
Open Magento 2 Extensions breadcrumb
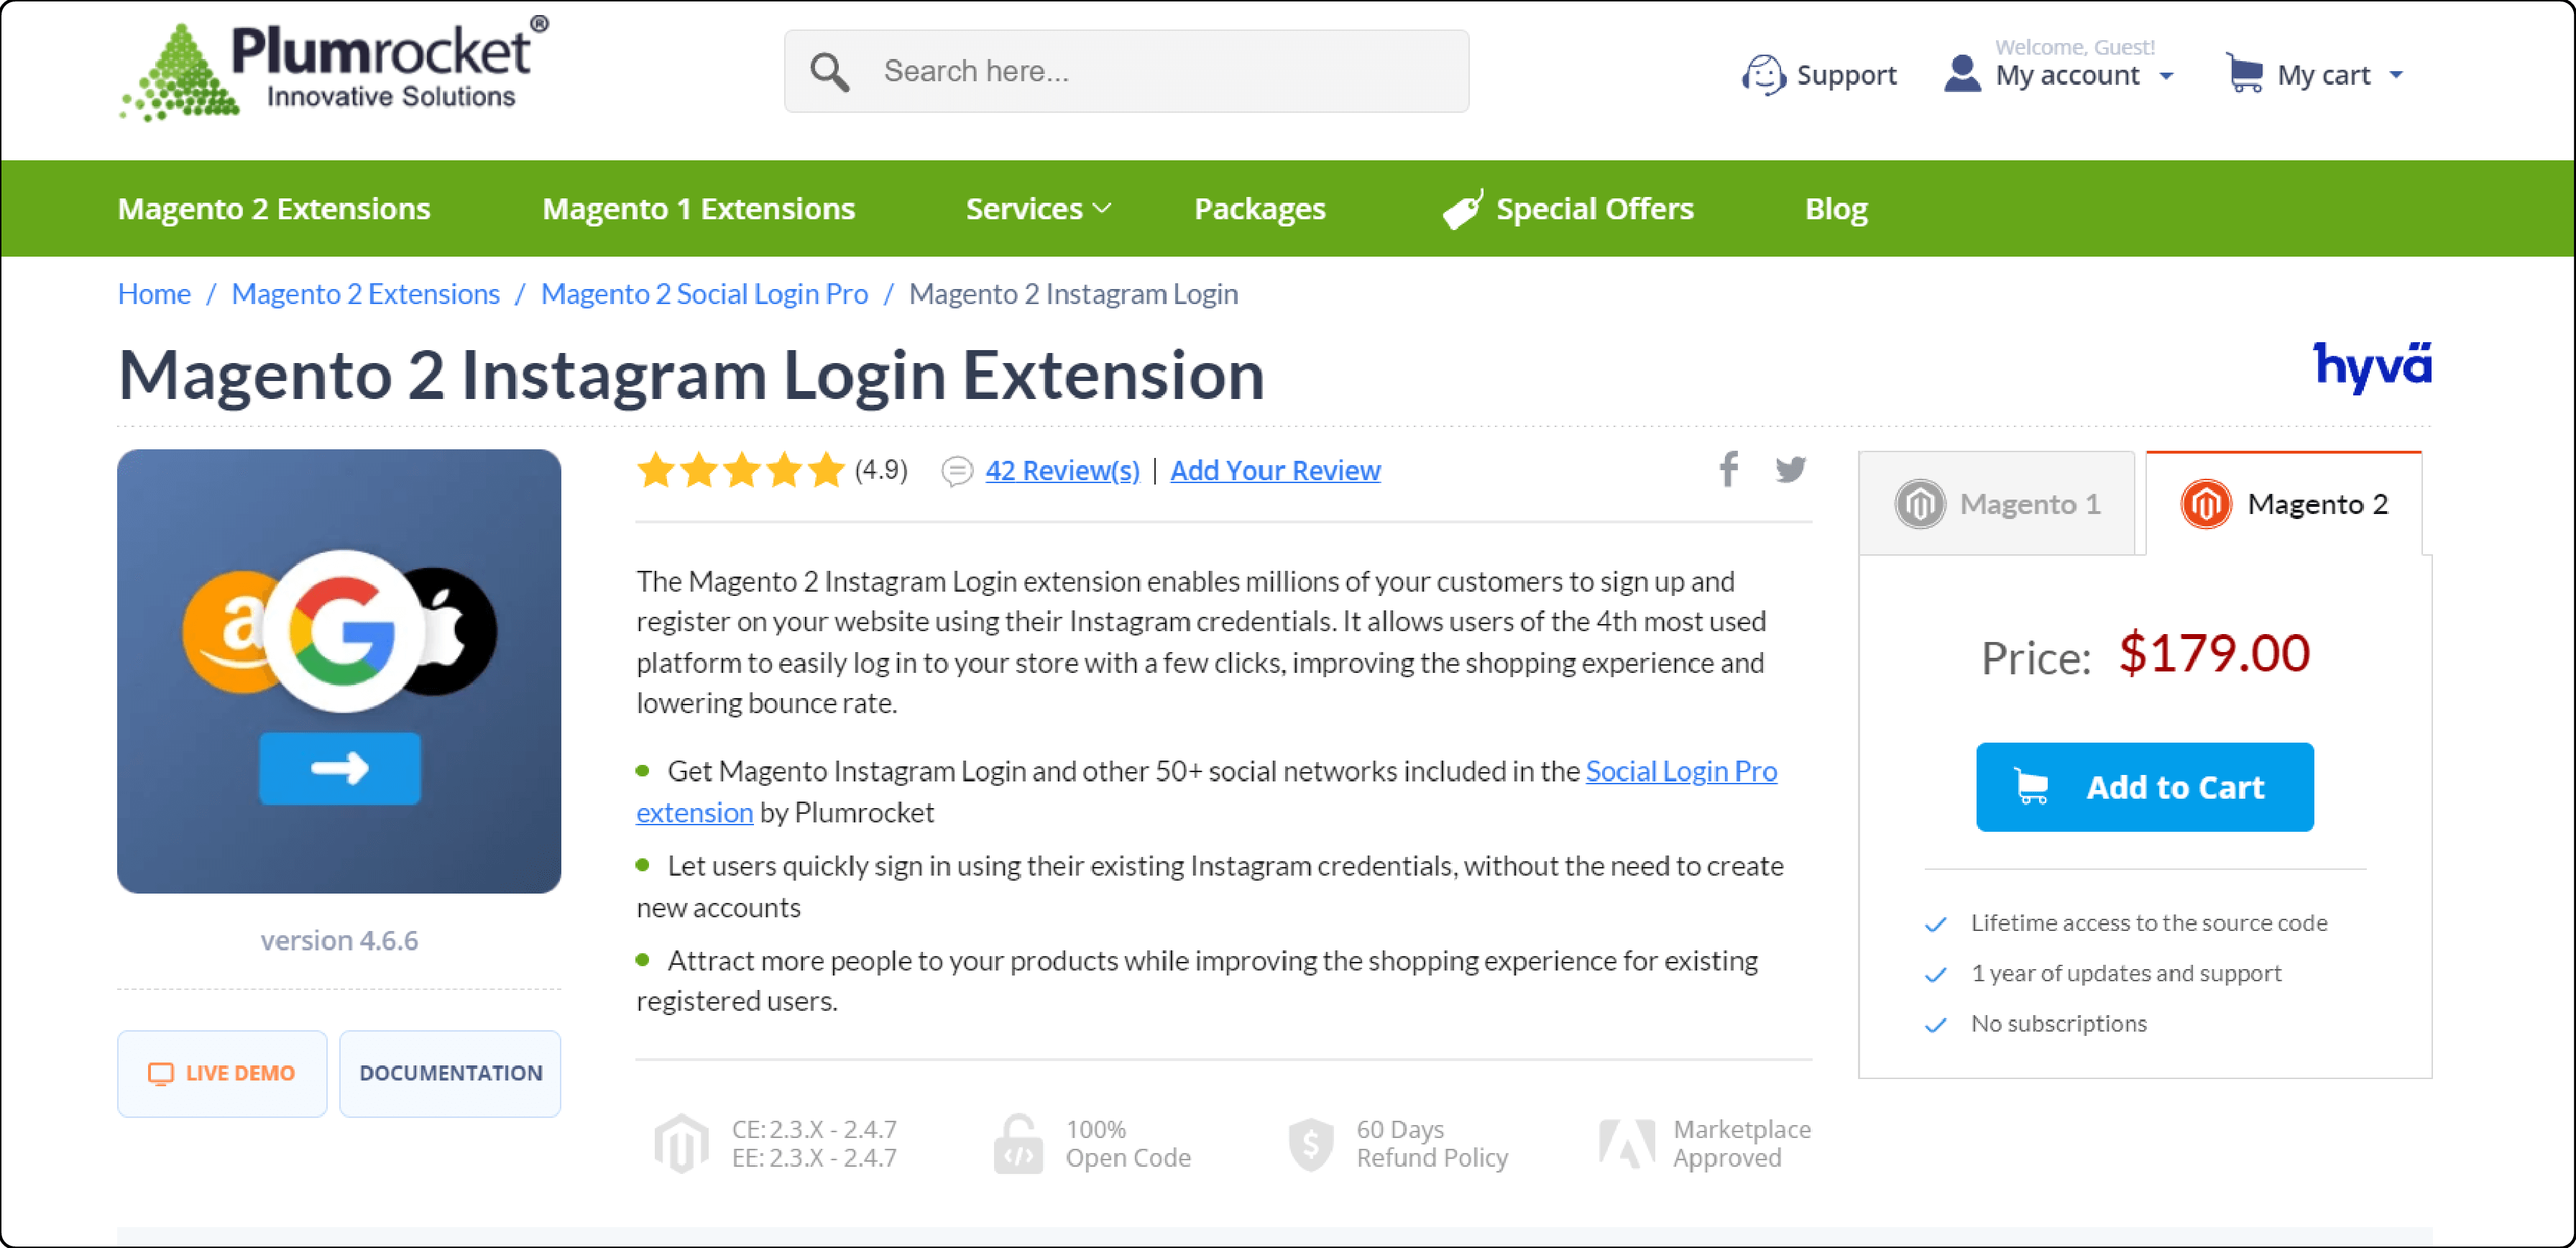pos(365,294)
